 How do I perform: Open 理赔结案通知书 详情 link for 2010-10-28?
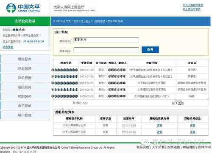159,126
